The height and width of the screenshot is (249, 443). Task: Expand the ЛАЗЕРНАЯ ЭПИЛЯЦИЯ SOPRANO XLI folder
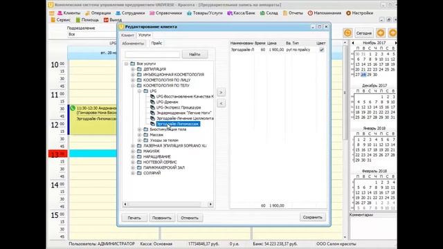pyautogui.click(x=133, y=146)
